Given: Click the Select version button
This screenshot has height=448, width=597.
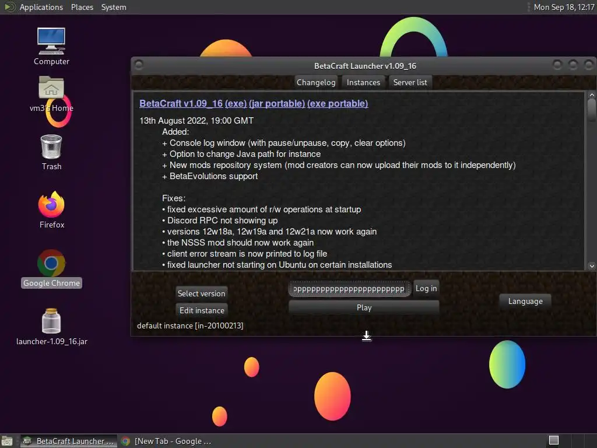Looking at the screenshot, I should (201, 293).
